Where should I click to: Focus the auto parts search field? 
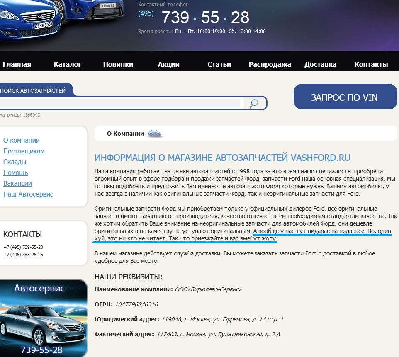click(x=119, y=103)
